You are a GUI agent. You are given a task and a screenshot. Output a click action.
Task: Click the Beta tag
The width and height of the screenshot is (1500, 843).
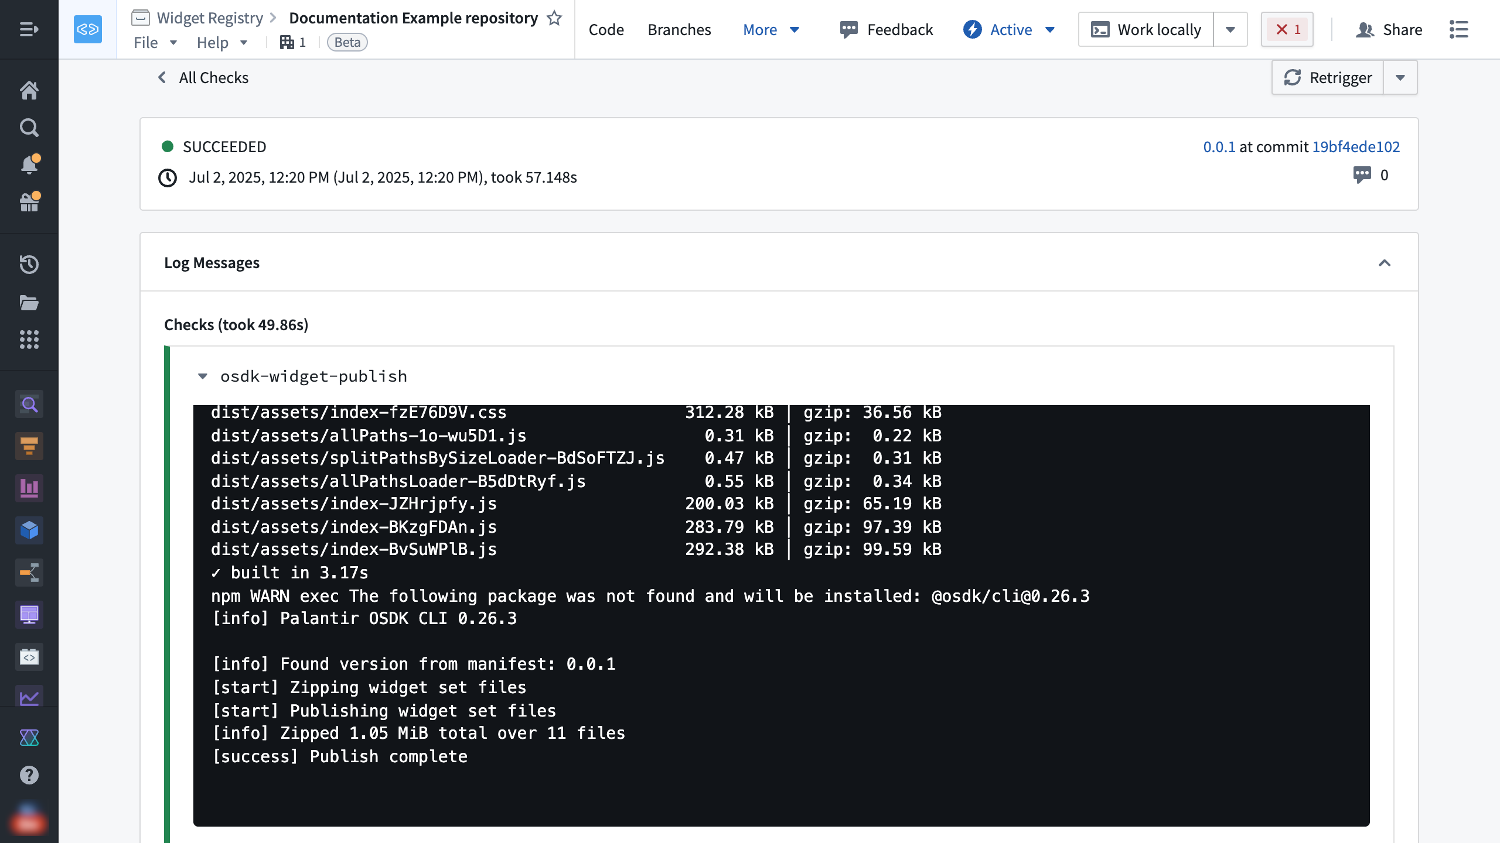click(x=347, y=42)
